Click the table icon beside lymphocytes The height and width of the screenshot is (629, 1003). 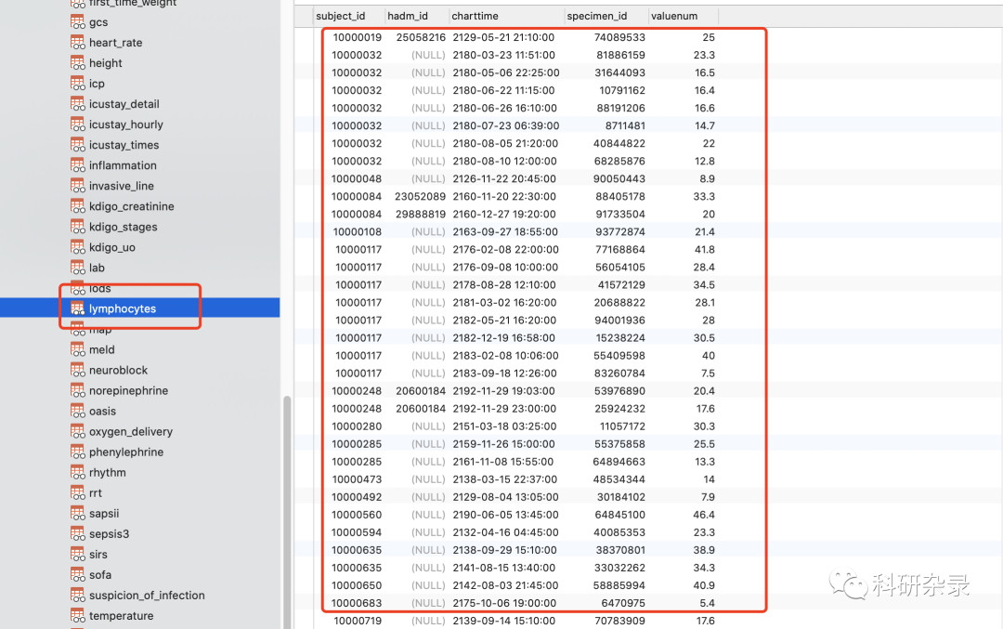77,308
